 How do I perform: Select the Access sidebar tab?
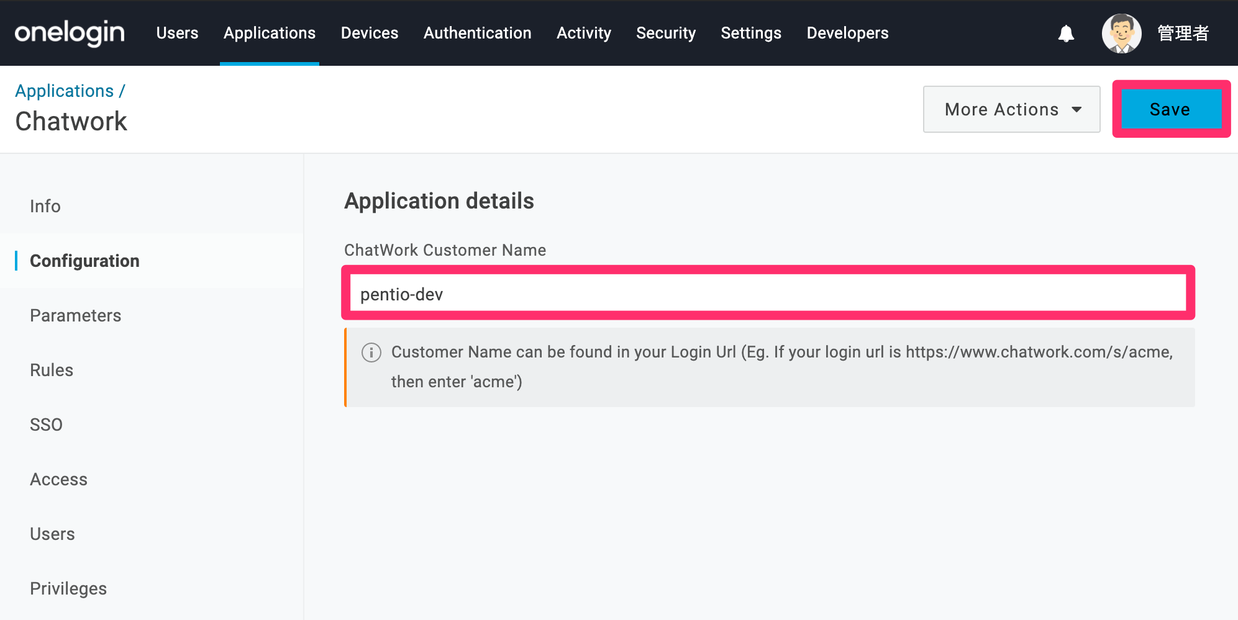pyautogui.click(x=58, y=479)
